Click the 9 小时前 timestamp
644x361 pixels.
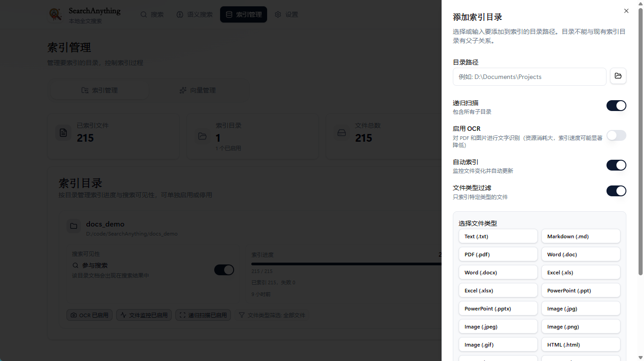[x=261, y=294]
